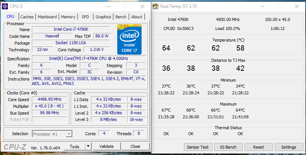
Task: Click the Technology value 22 nm
Action: coord(42,49)
